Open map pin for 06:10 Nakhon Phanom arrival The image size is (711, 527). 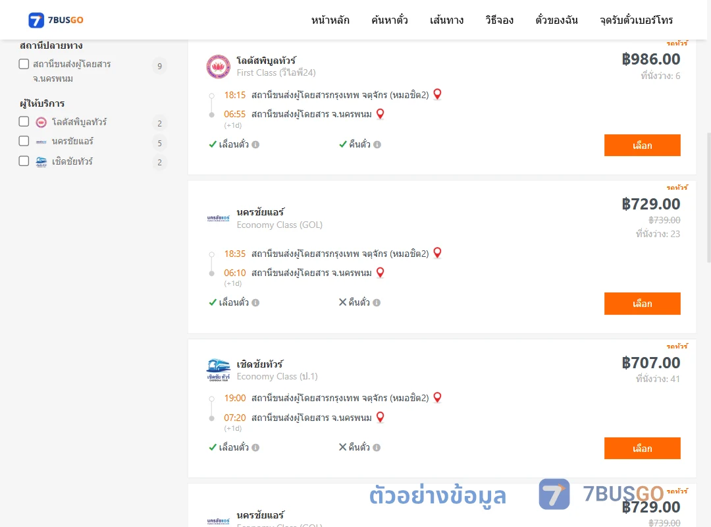[x=380, y=272]
